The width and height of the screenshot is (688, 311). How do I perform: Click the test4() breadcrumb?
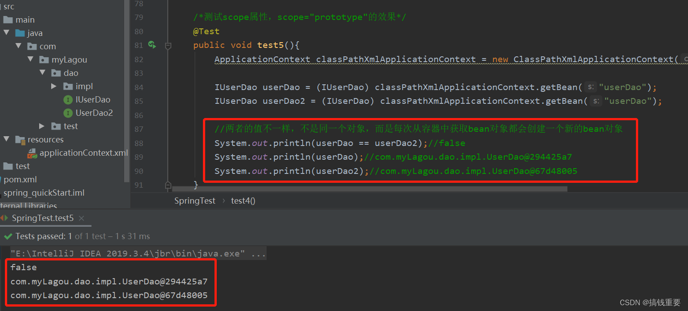click(x=243, y=201)
